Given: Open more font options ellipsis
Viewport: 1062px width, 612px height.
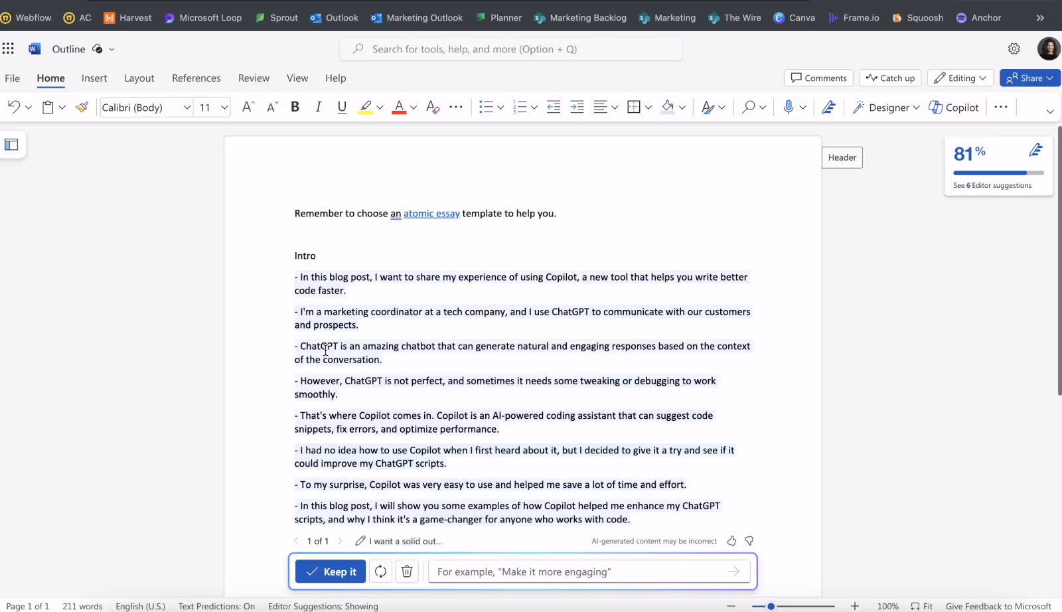Looking at the screenshot, I should (x=456, y=107).
